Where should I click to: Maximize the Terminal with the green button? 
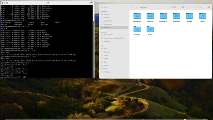pyautogui.click(x=7, y=3)
